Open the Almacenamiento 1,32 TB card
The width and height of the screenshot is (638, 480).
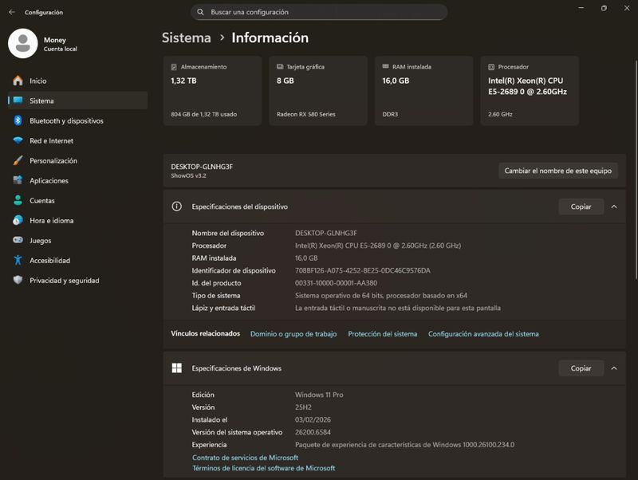[212, 91]
